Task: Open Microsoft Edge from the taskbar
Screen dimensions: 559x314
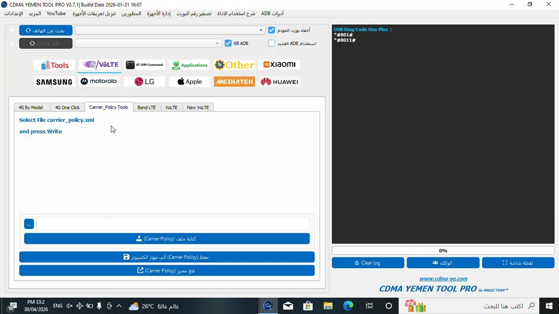Action: pos(348,306)
